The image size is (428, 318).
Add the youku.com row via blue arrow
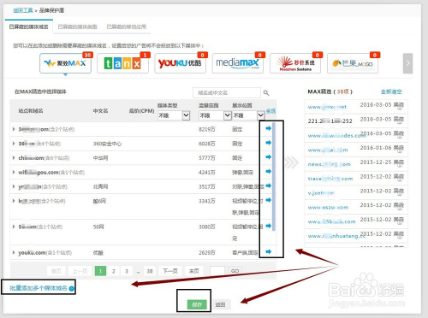(268, 251)
